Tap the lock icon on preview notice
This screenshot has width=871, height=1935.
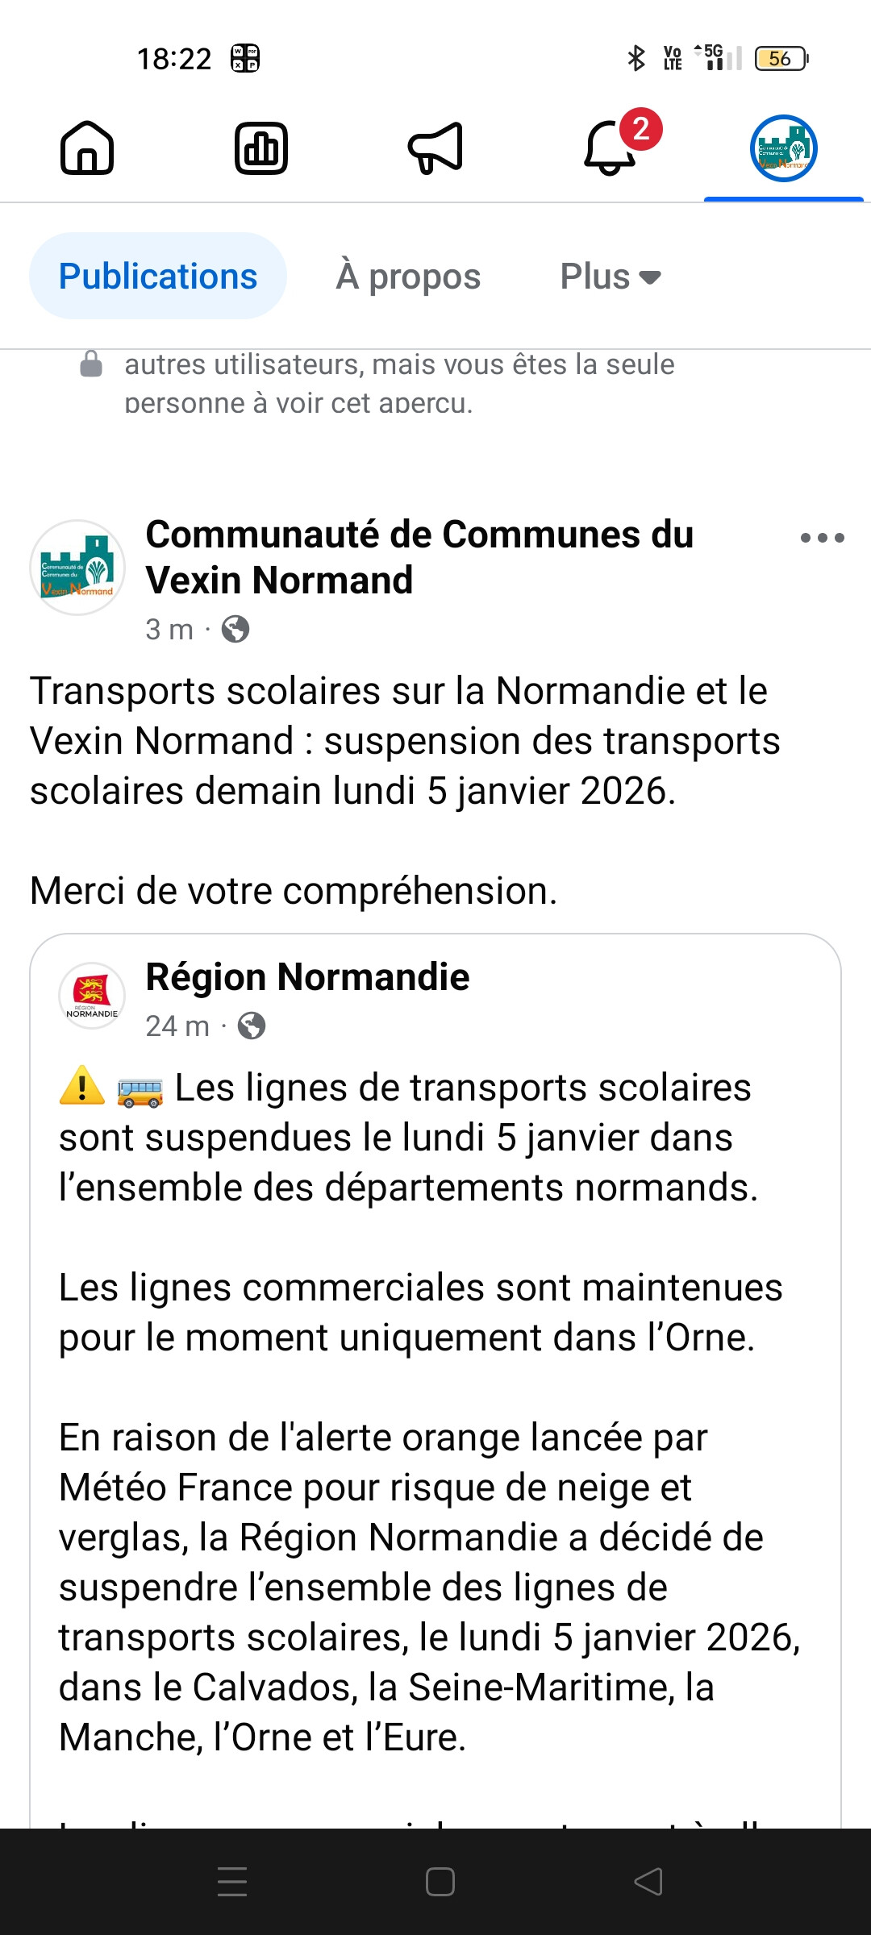91,364
